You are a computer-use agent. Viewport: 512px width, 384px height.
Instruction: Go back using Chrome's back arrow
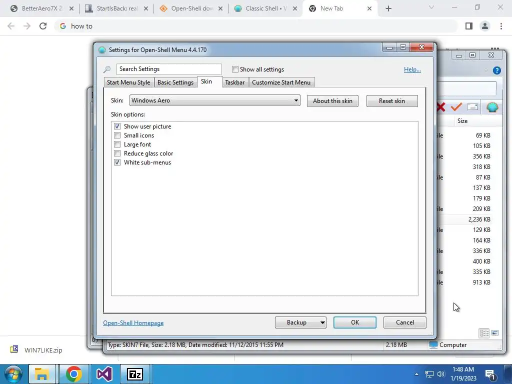11,26
